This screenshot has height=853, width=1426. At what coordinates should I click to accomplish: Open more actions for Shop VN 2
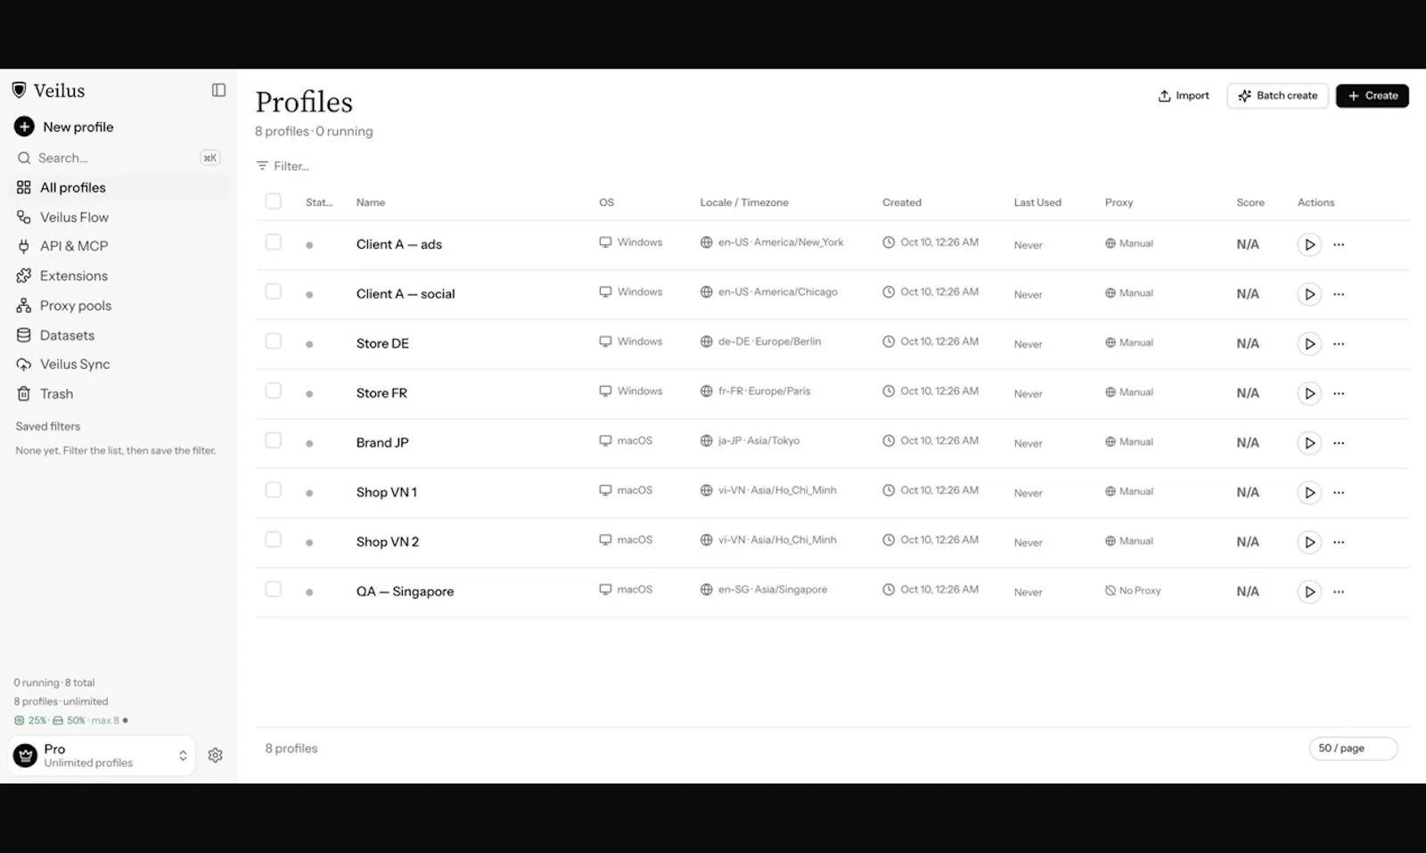1339,542
